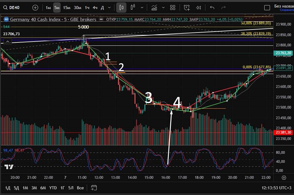The image size is (294, 195).
Task: Start bar replay with the rewind icon
Action: pyautogui.click(x=198, y=8)
